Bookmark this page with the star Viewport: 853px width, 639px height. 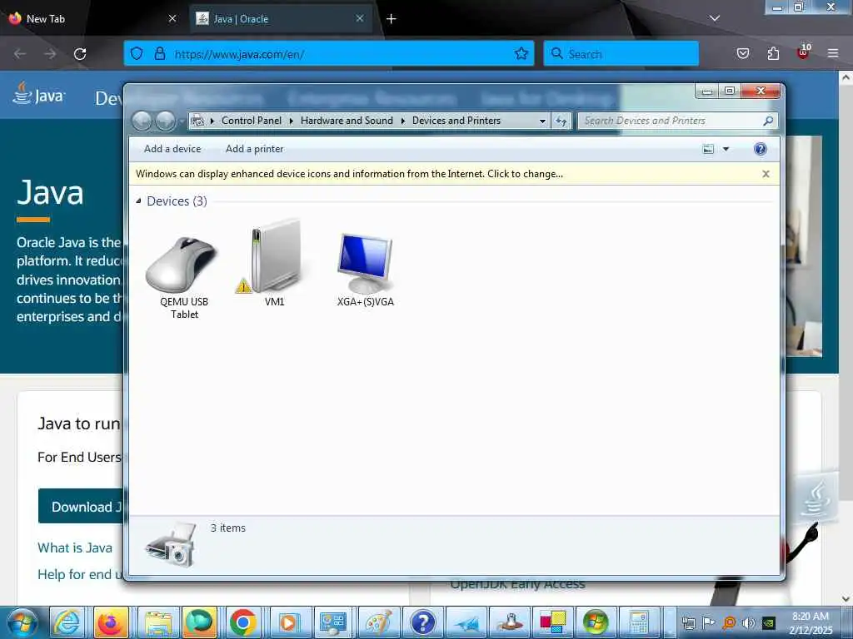pos(521,53)
